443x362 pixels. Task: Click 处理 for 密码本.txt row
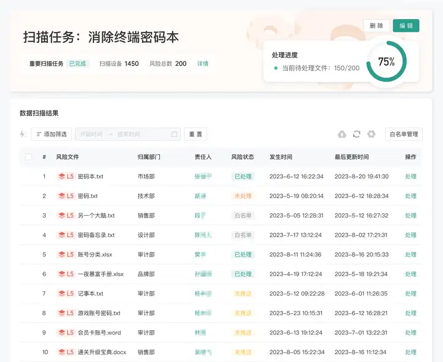point(410,176)
